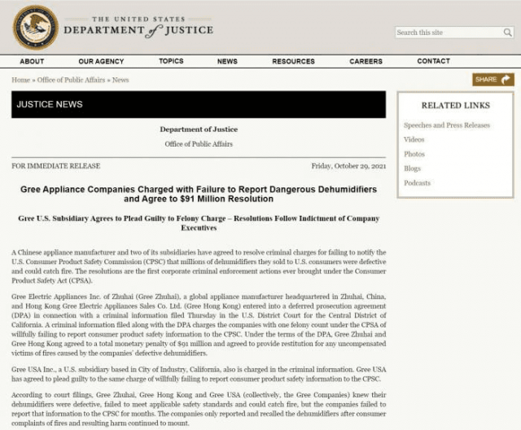The image size is (521, 430).
Task: Open the About menu
Action: pos(32,61)
